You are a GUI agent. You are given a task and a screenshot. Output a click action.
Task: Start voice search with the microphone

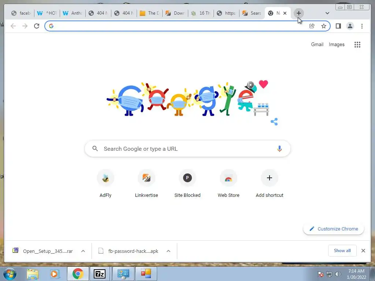coord(279,149)
